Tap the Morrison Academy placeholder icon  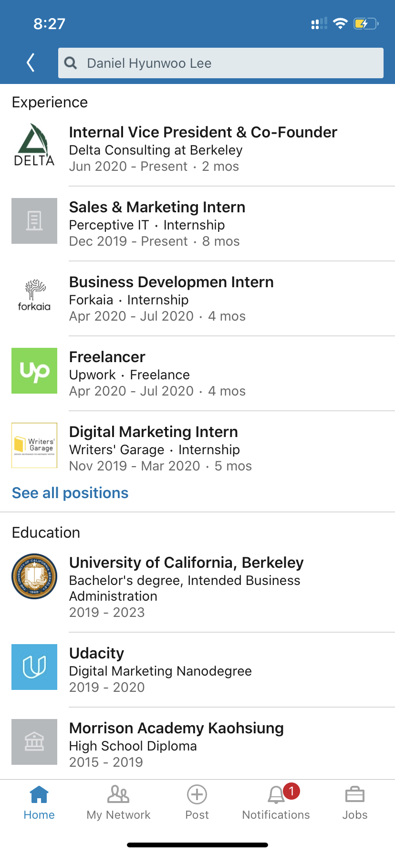click(34, 741)
